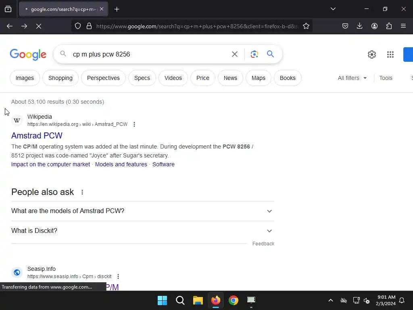Screen dimensions: 413x310
Task: Click the Wikipedia favicon next to the result
Action: tap(17, 120)
